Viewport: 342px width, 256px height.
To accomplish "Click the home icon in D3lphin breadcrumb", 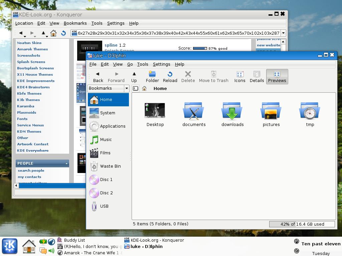I will [x=144, y=88].
